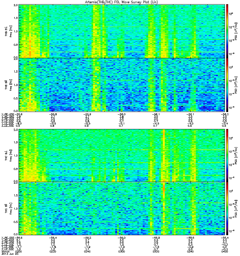Click the '0200' time tick label
The height and width of the screenshot is (256, 240).
pyautogui.click(x=18, y=252)
